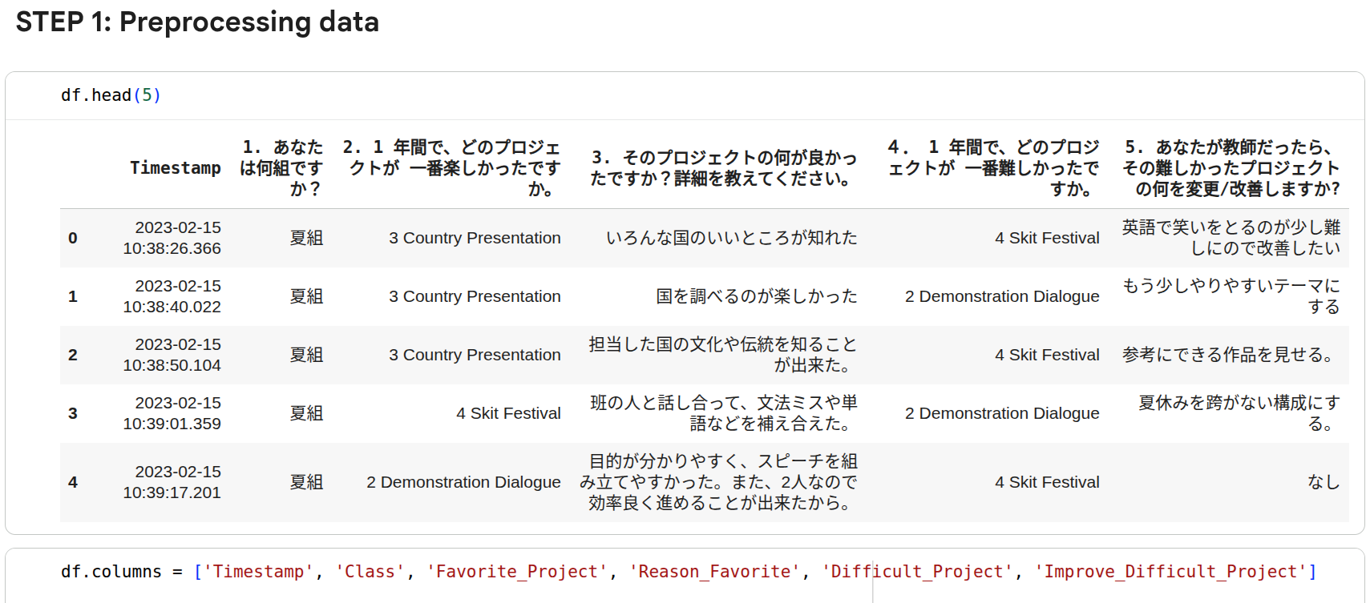Click the "STEP 1: Preprocessing data" heading
This screenshot has height=603, width=1366.
click(197, 22)
